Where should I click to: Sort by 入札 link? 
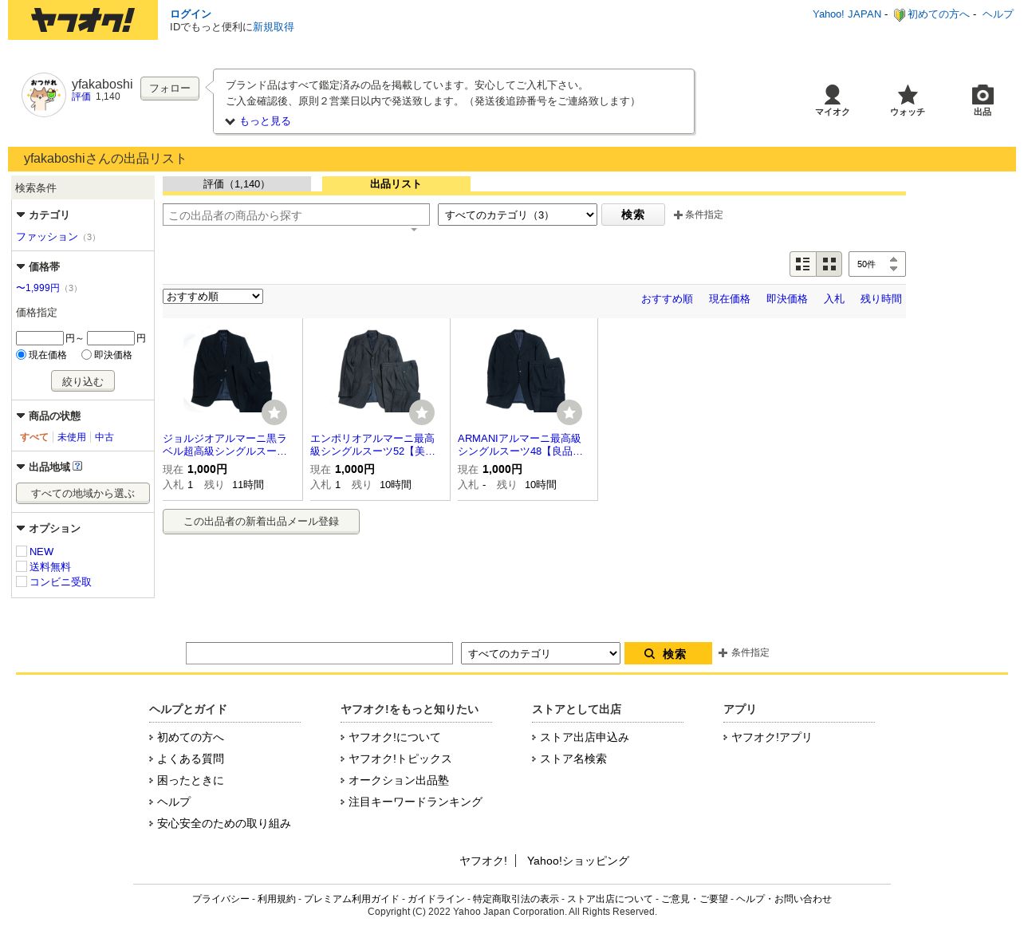click(834, 299)
